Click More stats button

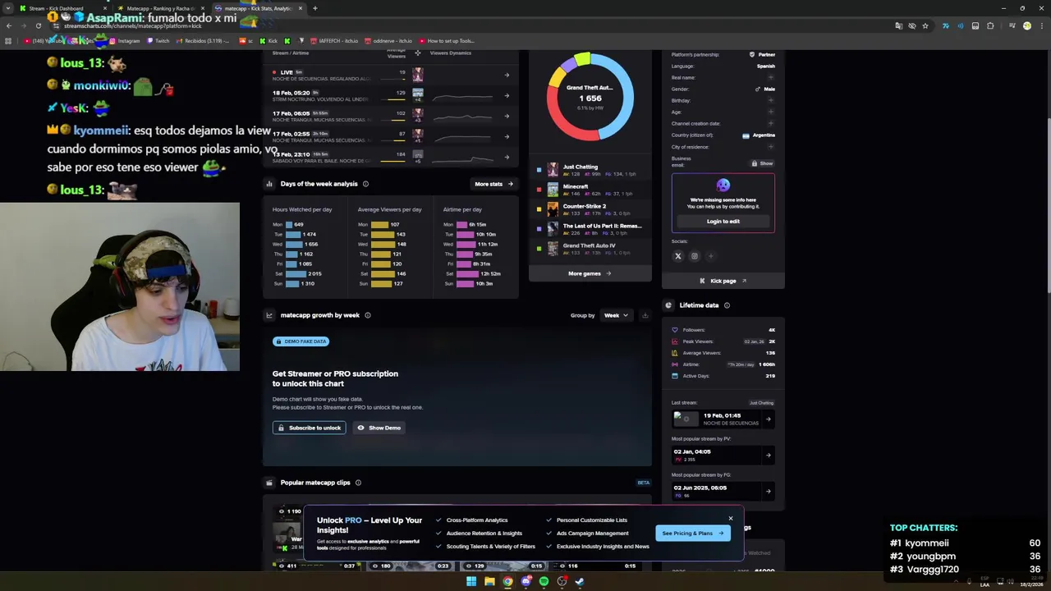(x=493, y=184)
